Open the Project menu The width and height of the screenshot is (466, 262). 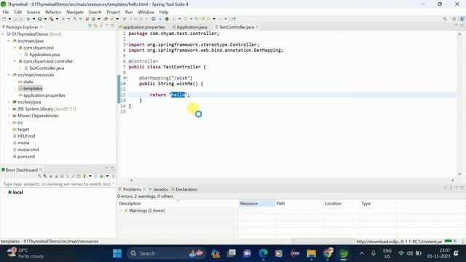[x=114, y=12]
